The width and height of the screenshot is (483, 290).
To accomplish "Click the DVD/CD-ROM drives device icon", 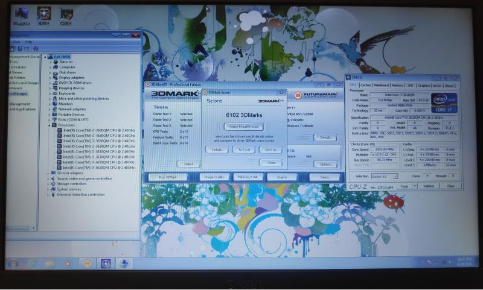I will point(56,83).
